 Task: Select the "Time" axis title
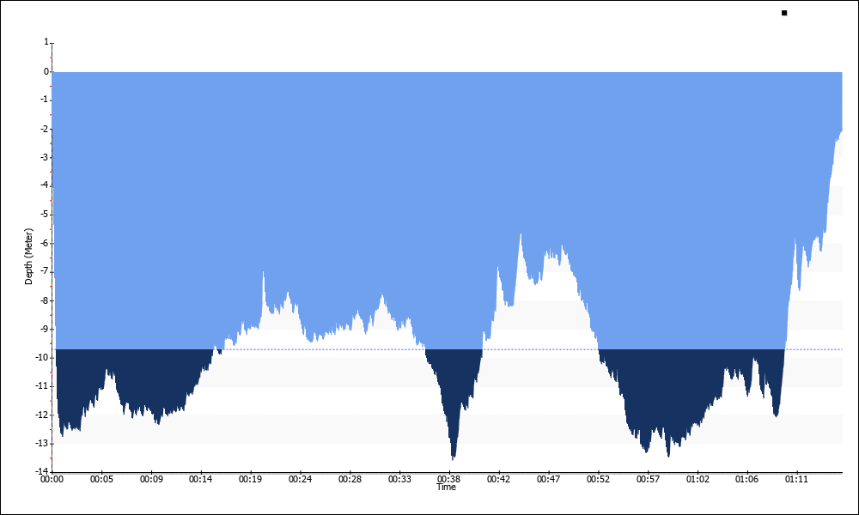point(446,487)
